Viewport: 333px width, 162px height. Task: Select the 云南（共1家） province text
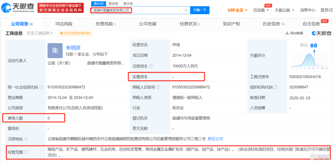coord(59,63)
